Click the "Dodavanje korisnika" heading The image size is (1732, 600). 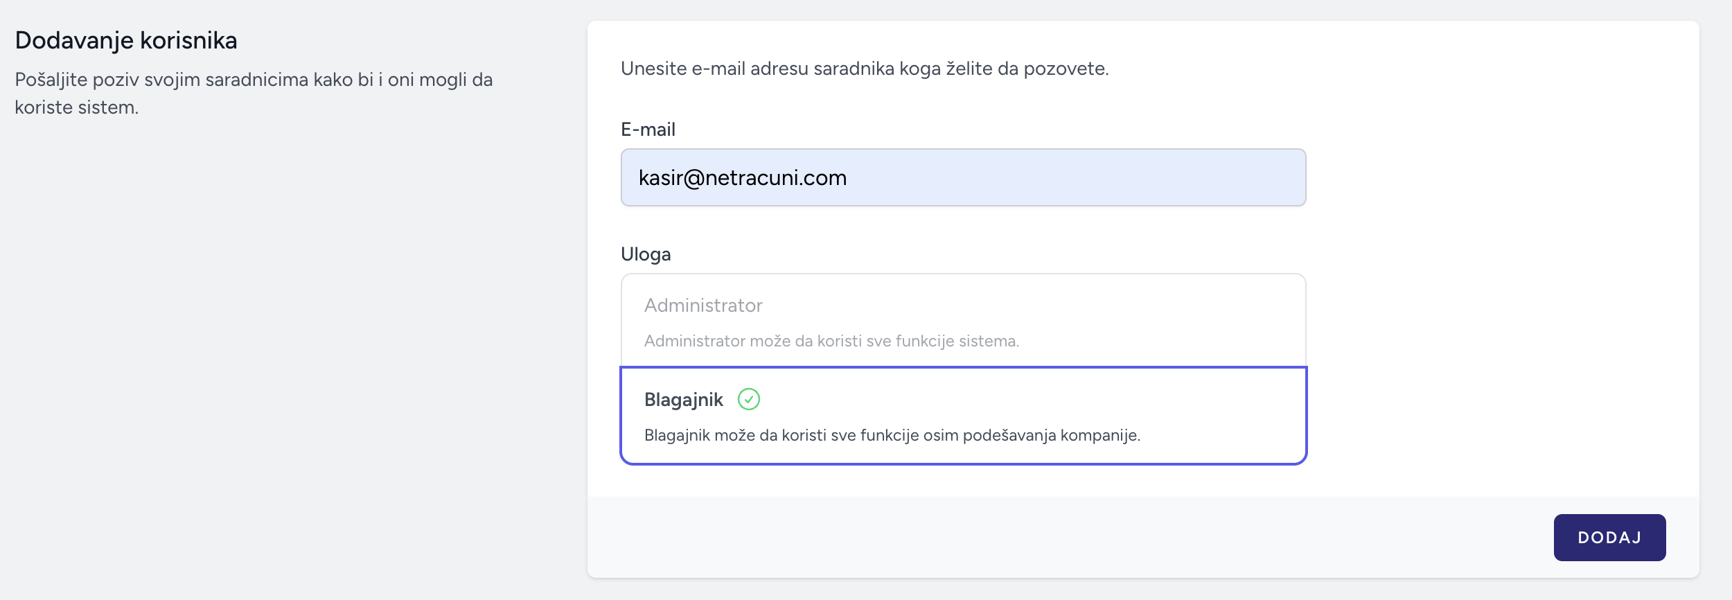[126, 40]
